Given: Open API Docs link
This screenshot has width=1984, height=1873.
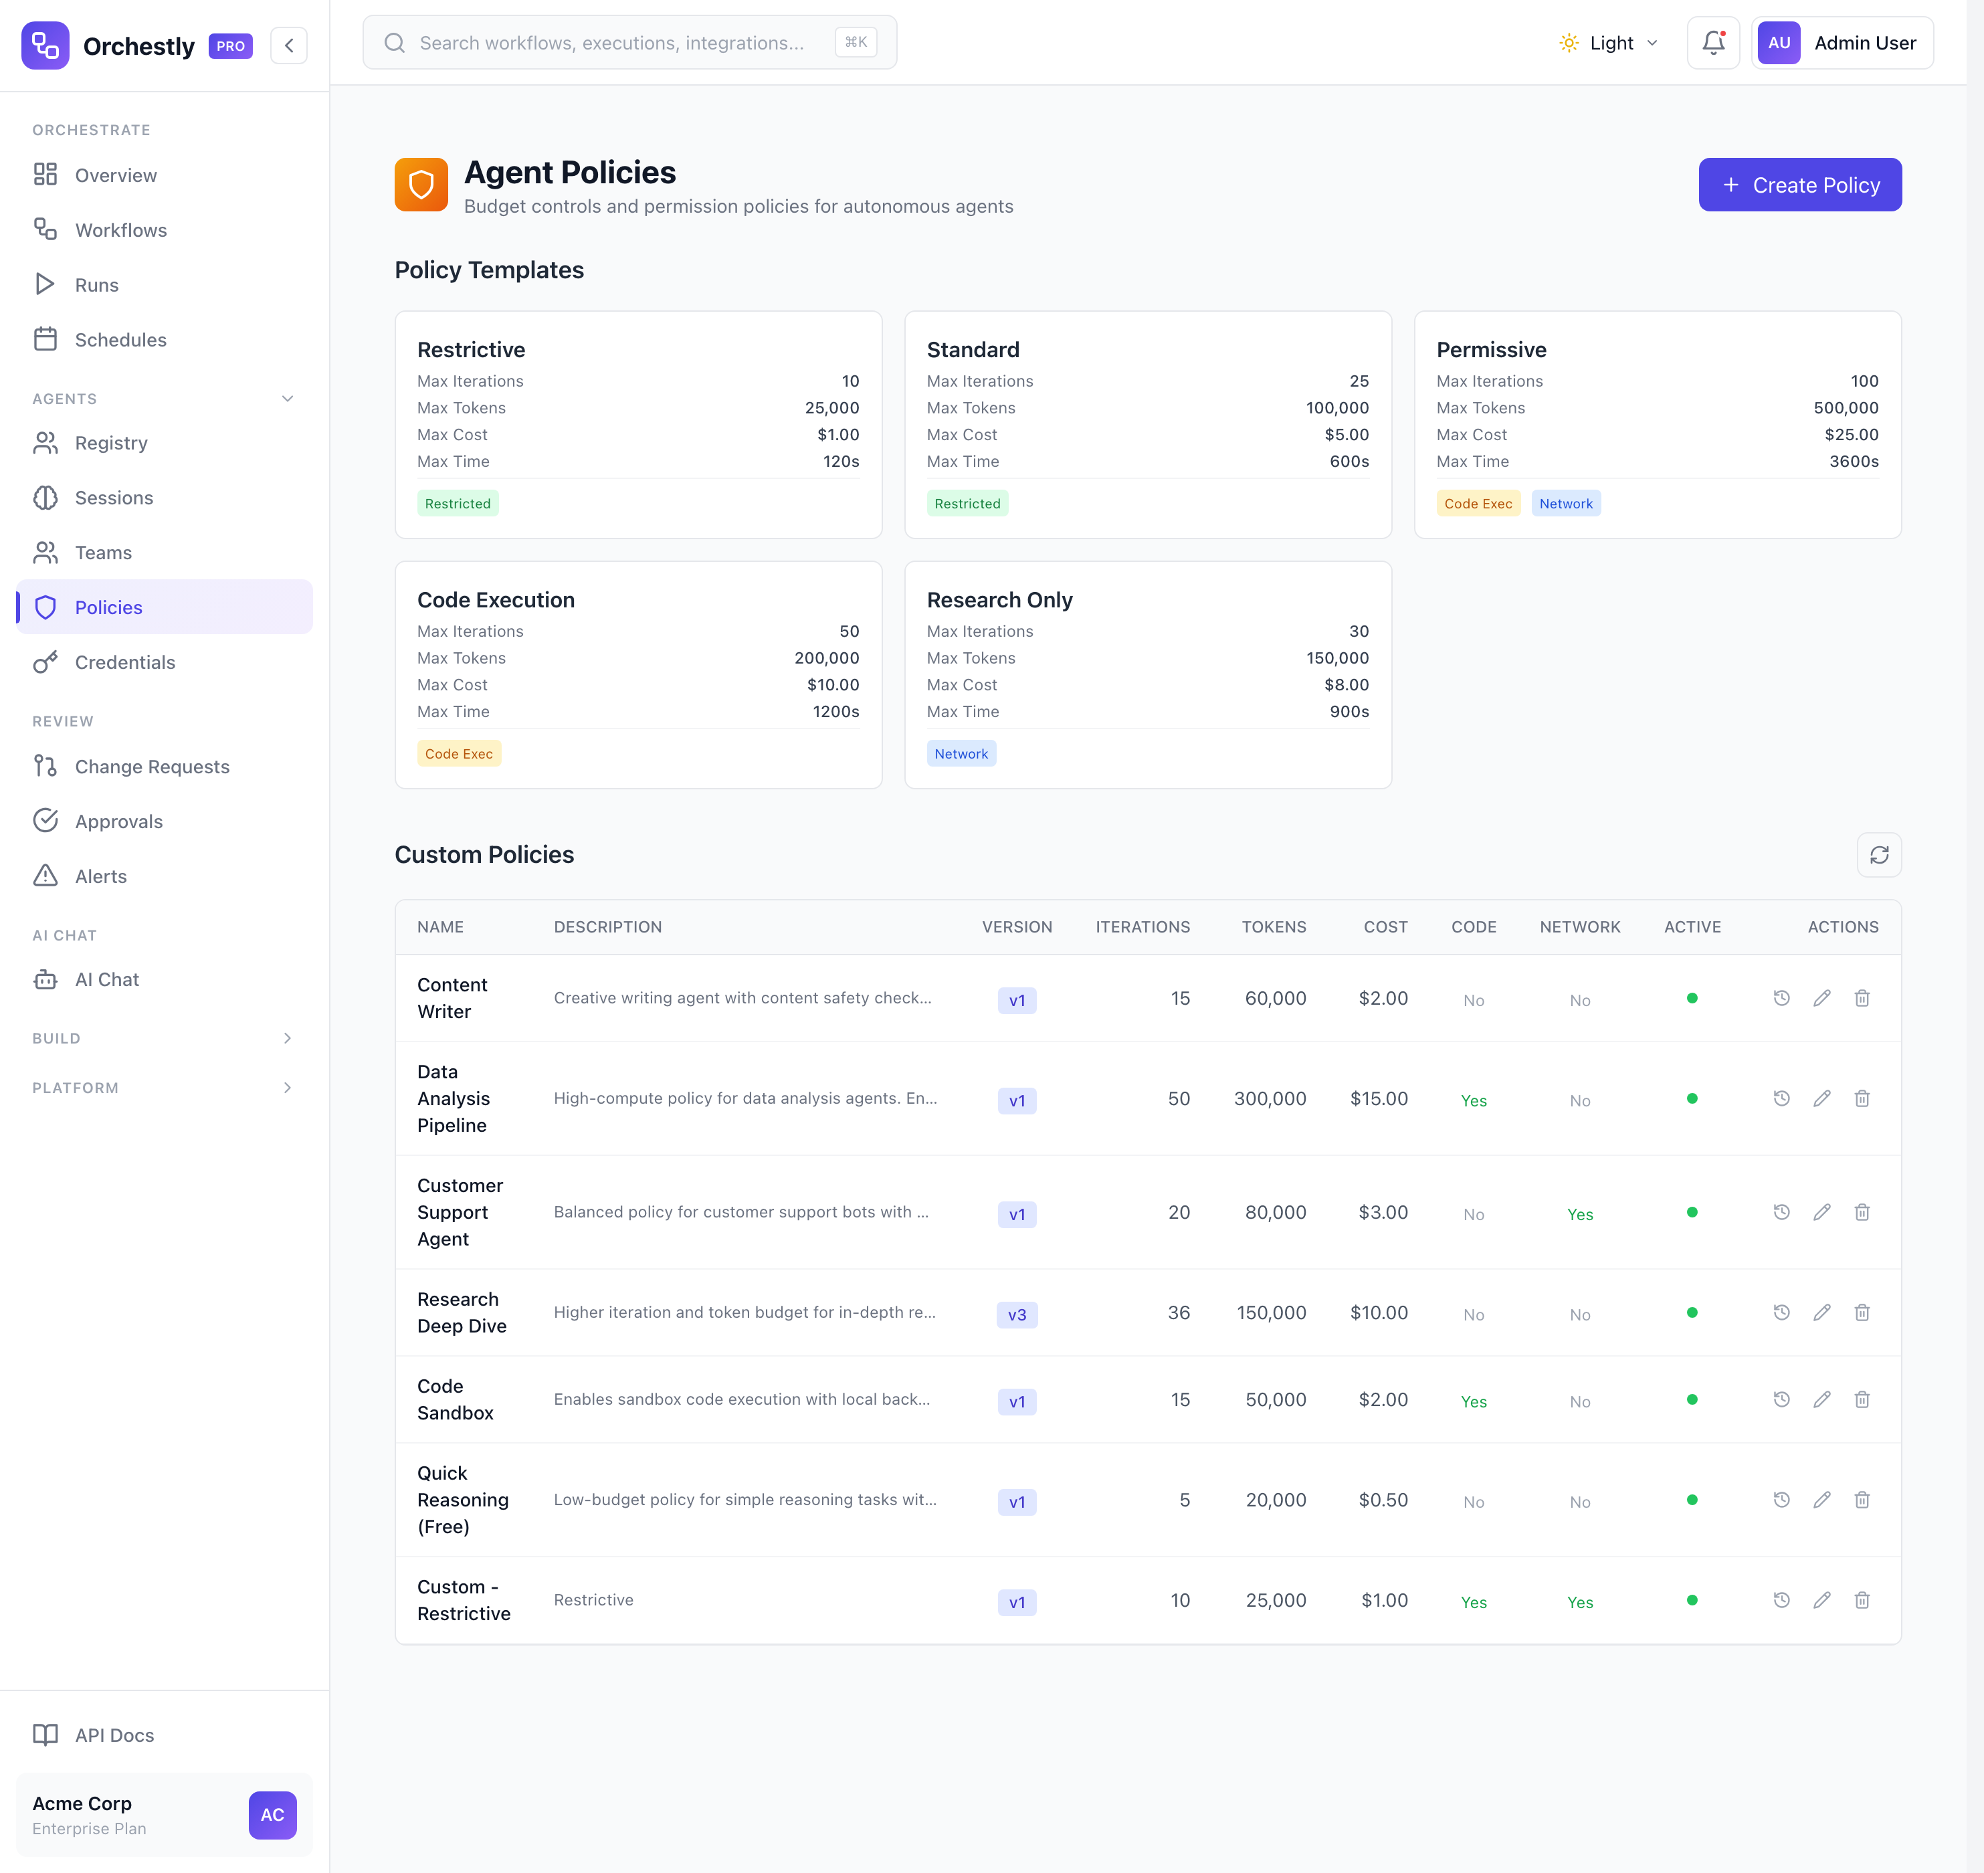Looking at the screenshot, I should coord(165,1735).
